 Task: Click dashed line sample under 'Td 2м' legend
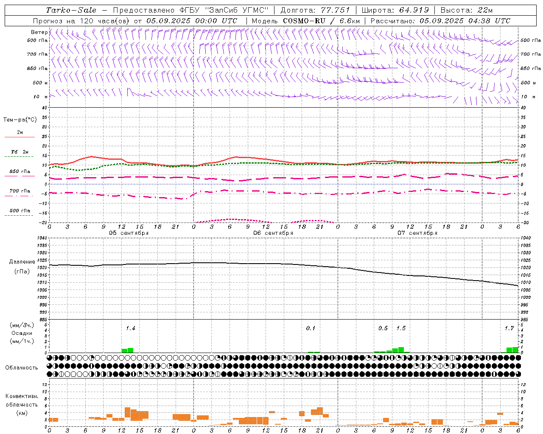(19, 156)
